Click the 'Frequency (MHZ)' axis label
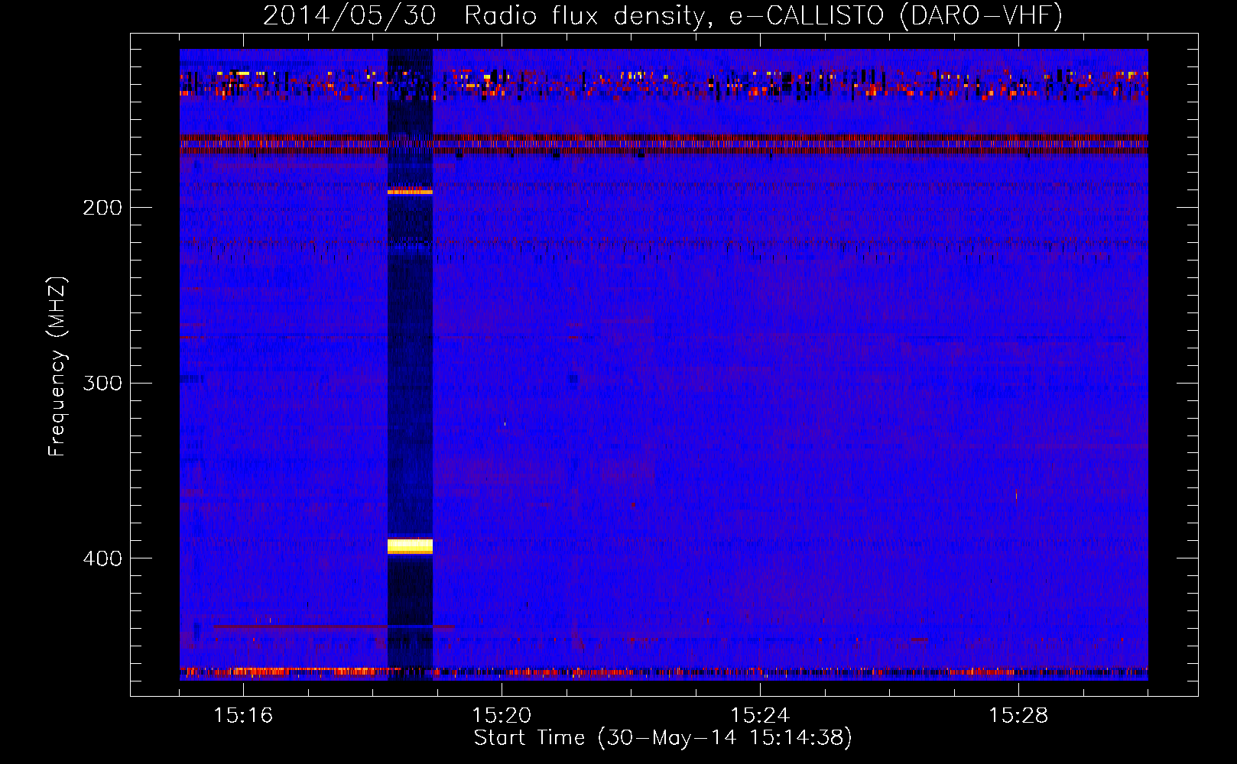This screenshot has height=764, width=1237. coord(57,367)
